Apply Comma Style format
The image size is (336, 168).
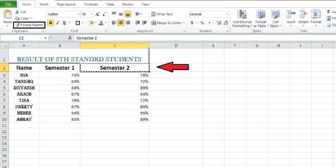point(209,23)
